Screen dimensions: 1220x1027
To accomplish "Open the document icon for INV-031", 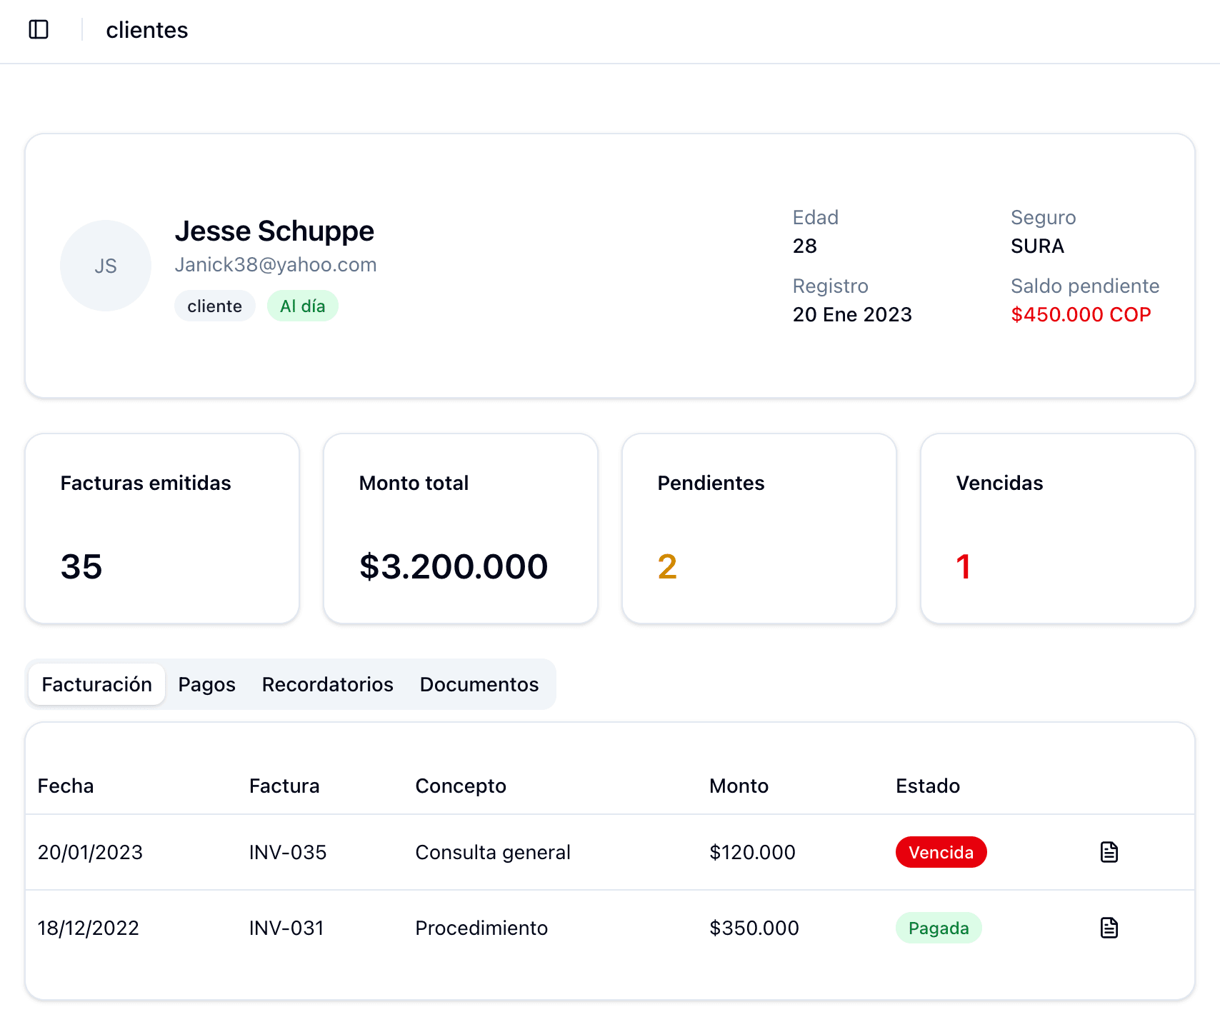I will 1109,928.
